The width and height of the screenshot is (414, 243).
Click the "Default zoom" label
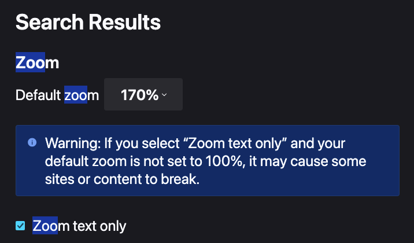[x=57, y=95]
